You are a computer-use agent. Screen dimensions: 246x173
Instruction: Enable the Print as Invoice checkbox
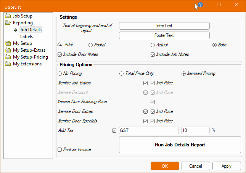[59, 149]
